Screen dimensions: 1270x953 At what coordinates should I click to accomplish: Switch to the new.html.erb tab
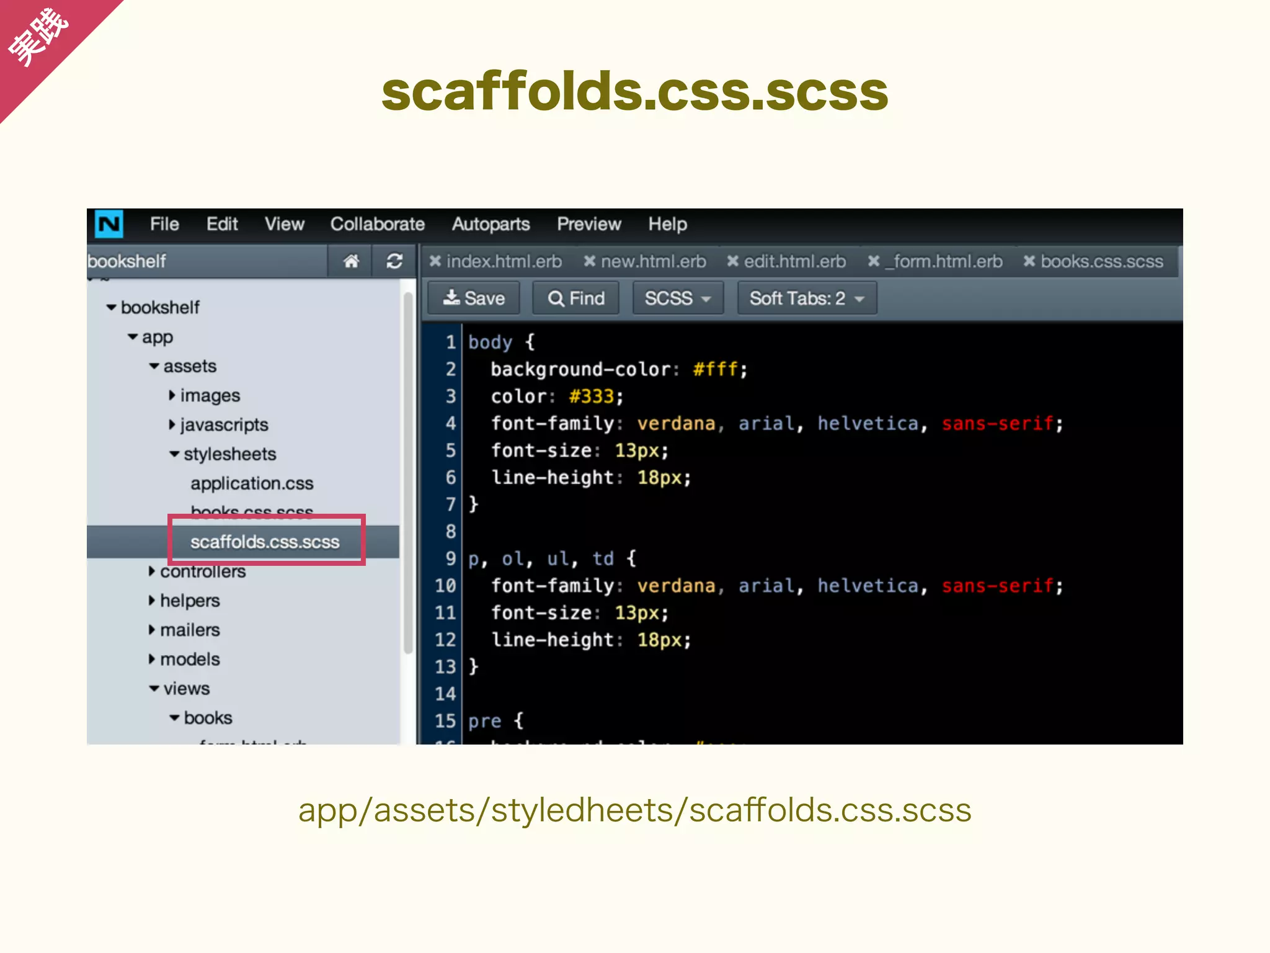point(654,261)
